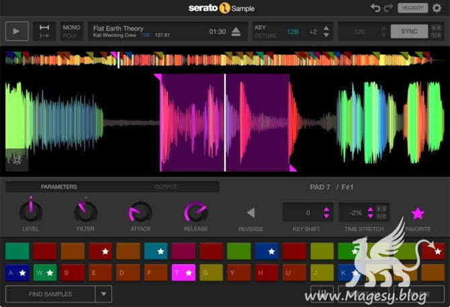Click the track time 01:30
Viewport: 450px width, 307px height.
(217, 32)
